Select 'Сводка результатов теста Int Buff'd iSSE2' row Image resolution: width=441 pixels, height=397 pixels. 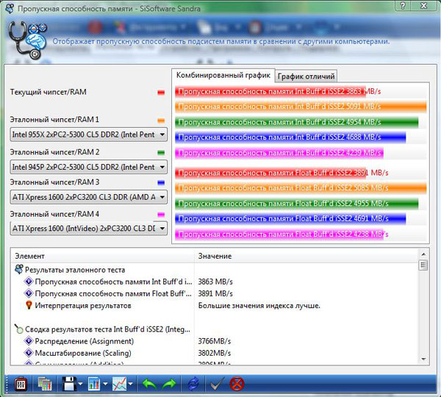click(107, 329)
